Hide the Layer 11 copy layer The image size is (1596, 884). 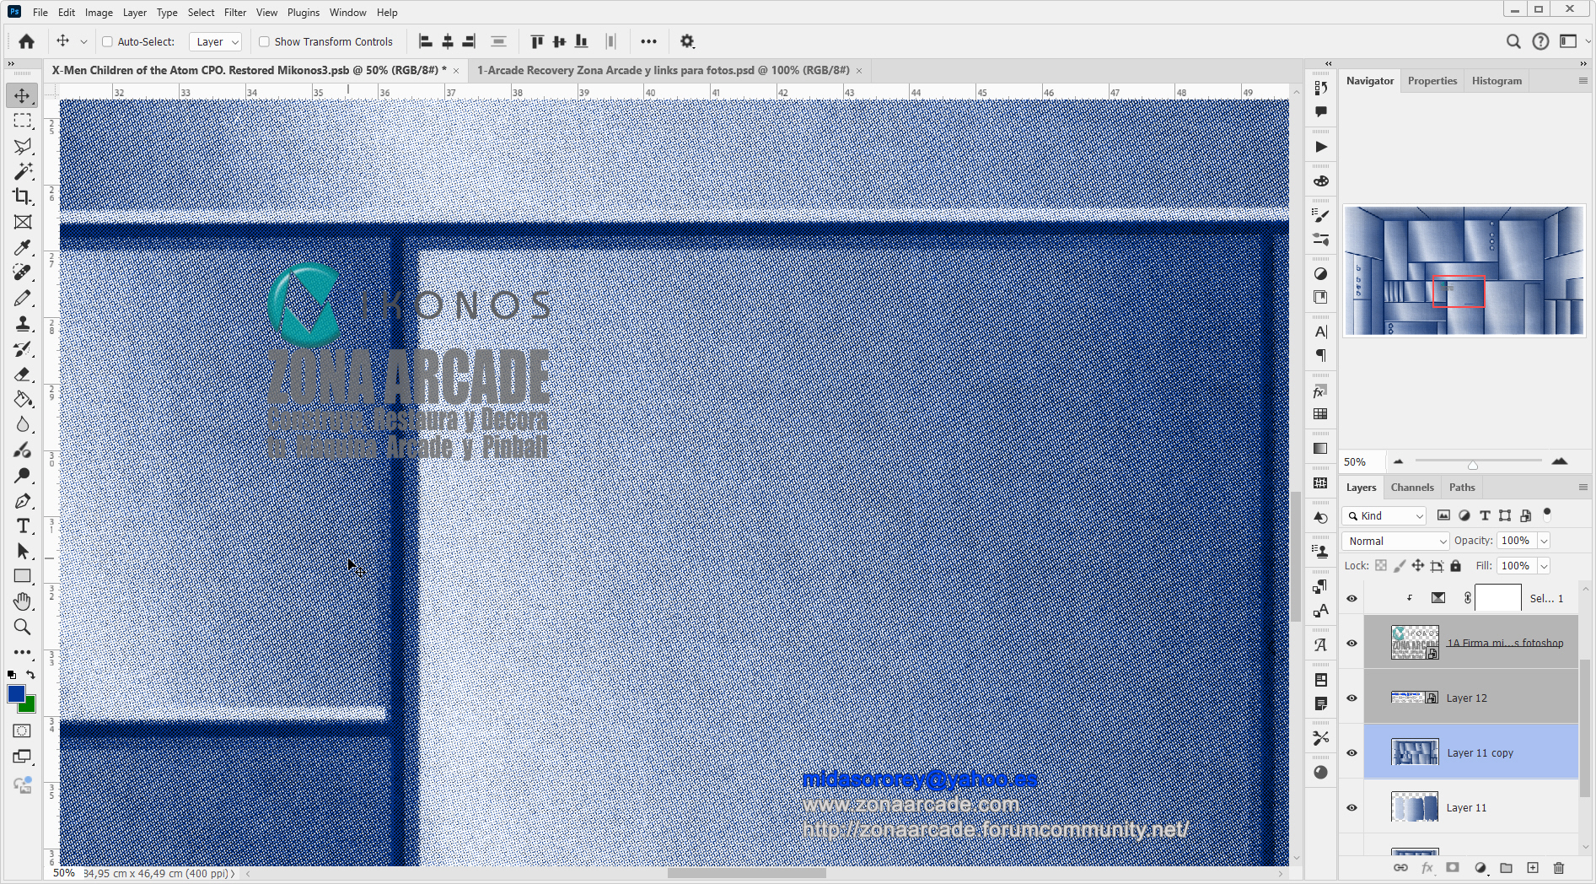coord(1351,752)
